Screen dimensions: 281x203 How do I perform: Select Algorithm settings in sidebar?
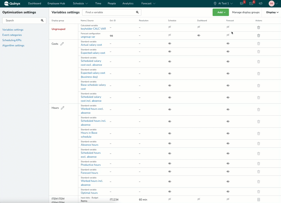click(13, 45)
